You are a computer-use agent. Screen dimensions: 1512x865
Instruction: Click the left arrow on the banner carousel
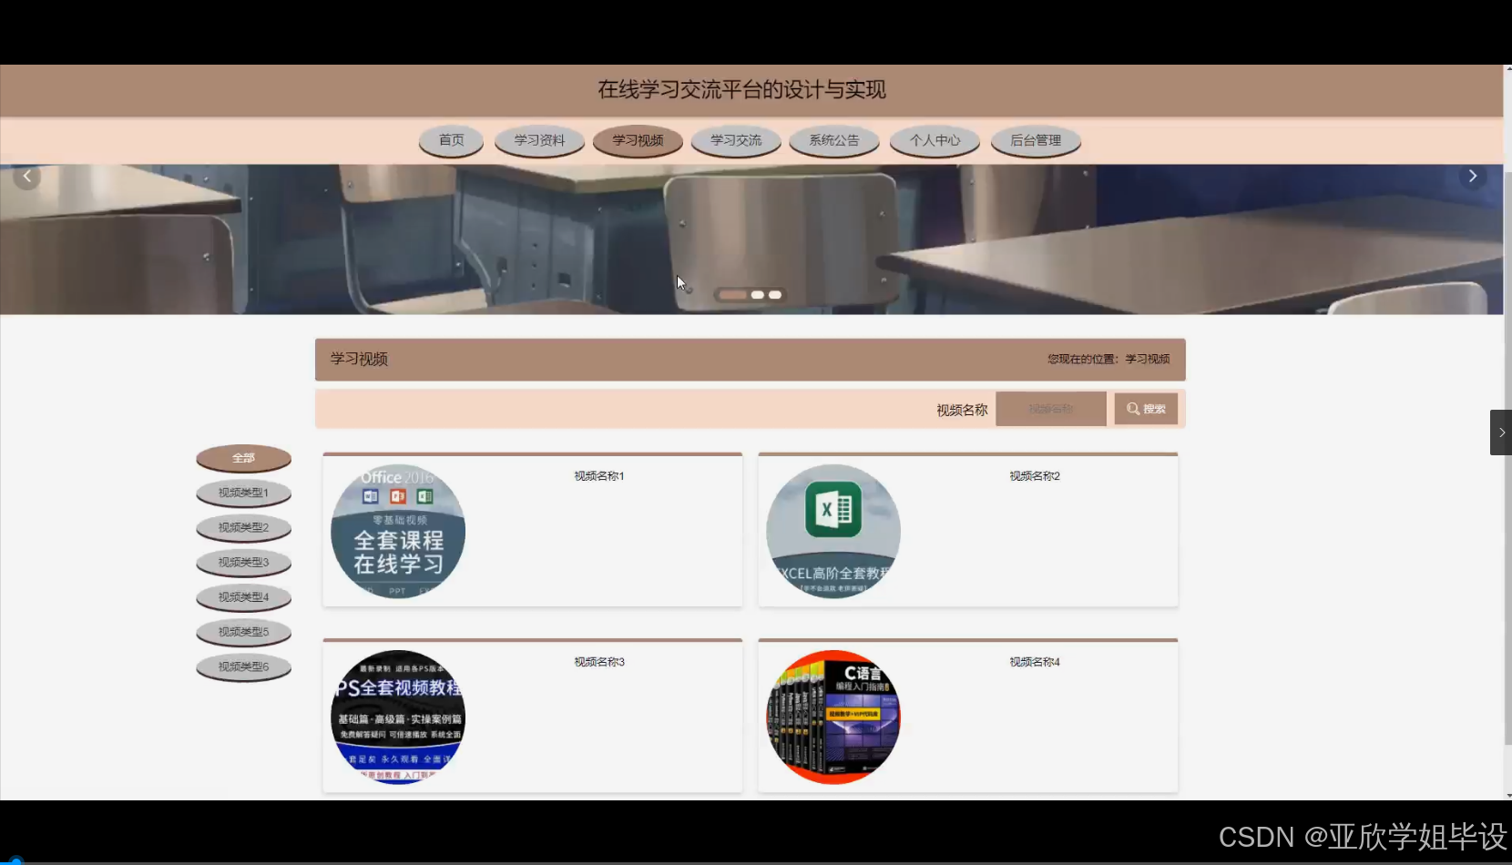tap(27, 175)
